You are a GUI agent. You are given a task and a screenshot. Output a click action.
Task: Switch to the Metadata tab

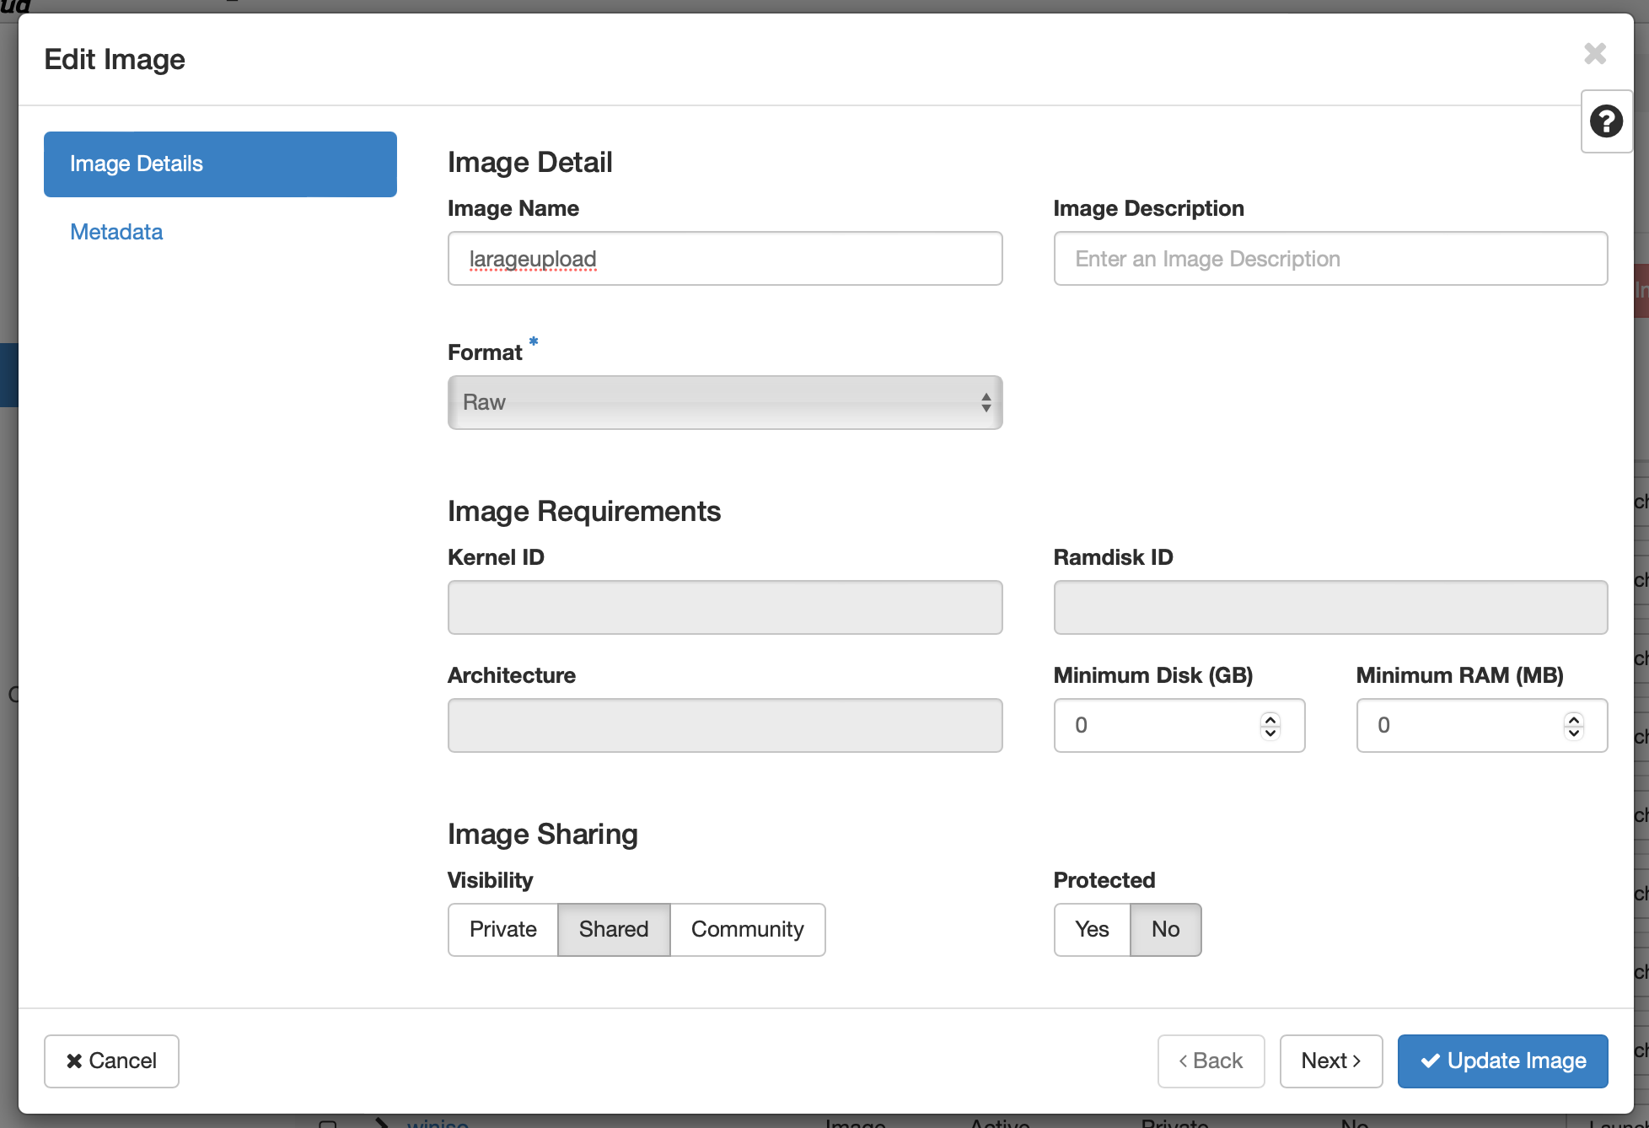116,232
